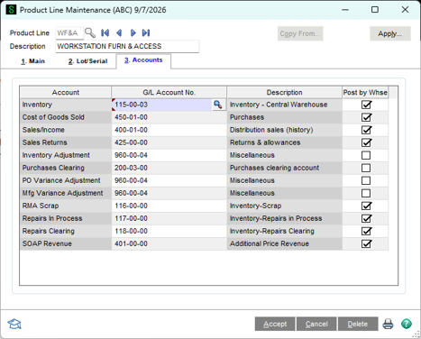Select Sales Returns account 425-00-00
This screenshot has height=339, width=421.
[169, 142]
